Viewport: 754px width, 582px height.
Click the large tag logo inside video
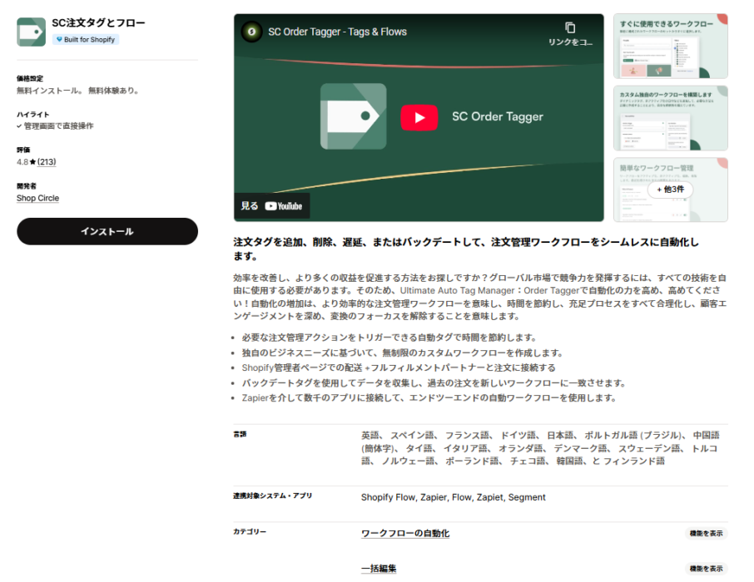point(354,116)
